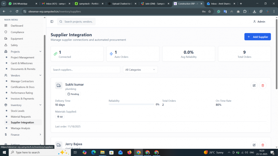Open the Windows Start menu

4,152
